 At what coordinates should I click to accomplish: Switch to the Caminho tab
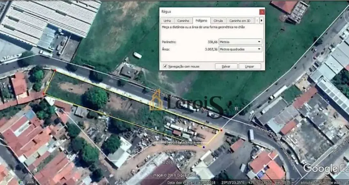(x=183, y=21)
